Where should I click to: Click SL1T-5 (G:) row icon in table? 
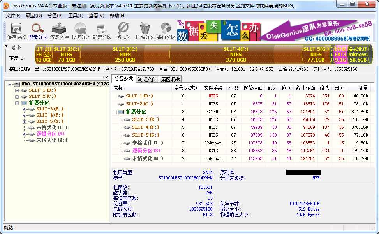click(127, 135)
